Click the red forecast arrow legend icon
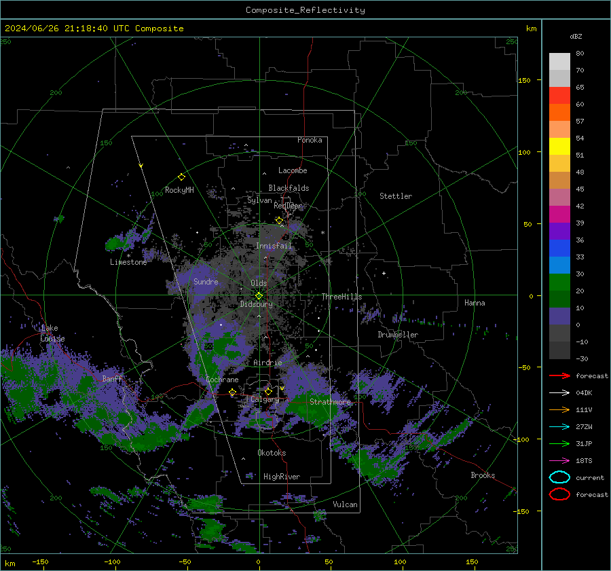The width and height of the screenshot is (611, 571). 559,375
